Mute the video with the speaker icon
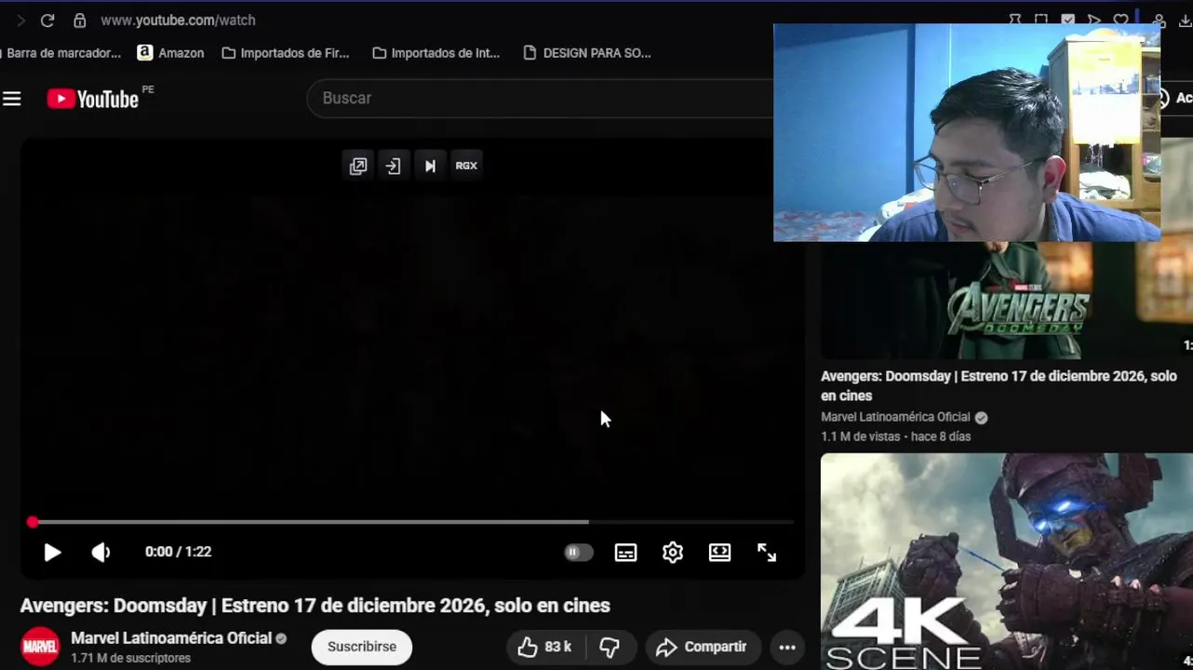 pos(101,552)
